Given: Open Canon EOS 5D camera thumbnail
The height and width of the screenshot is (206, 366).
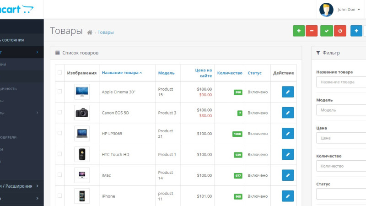Looking at the screenshot, I should click(x=82, y=113).
